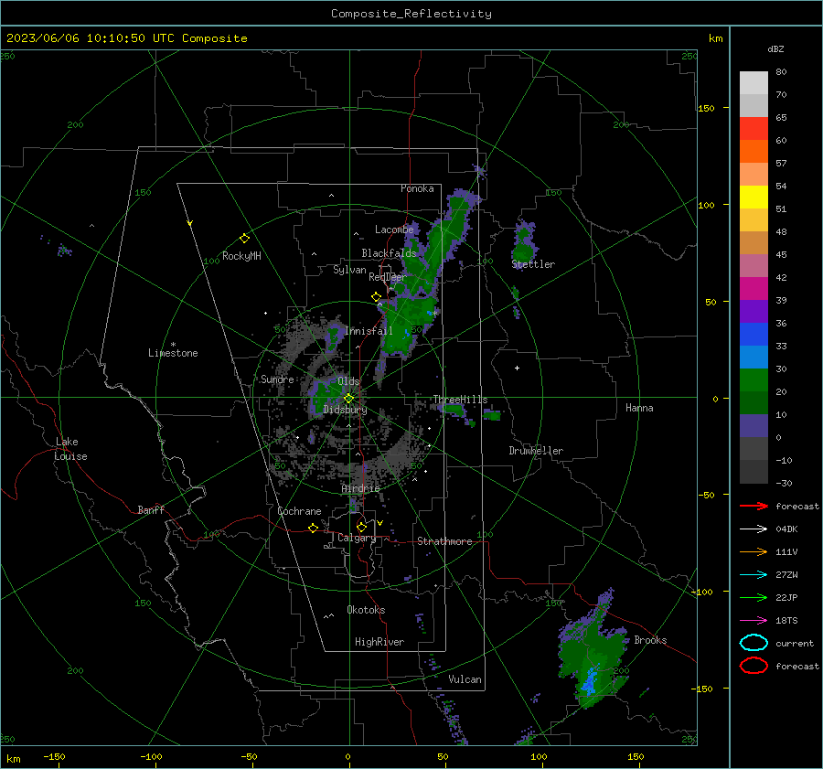Click the yellow radar site marker at Didsbury

click(x=348, y=398)
